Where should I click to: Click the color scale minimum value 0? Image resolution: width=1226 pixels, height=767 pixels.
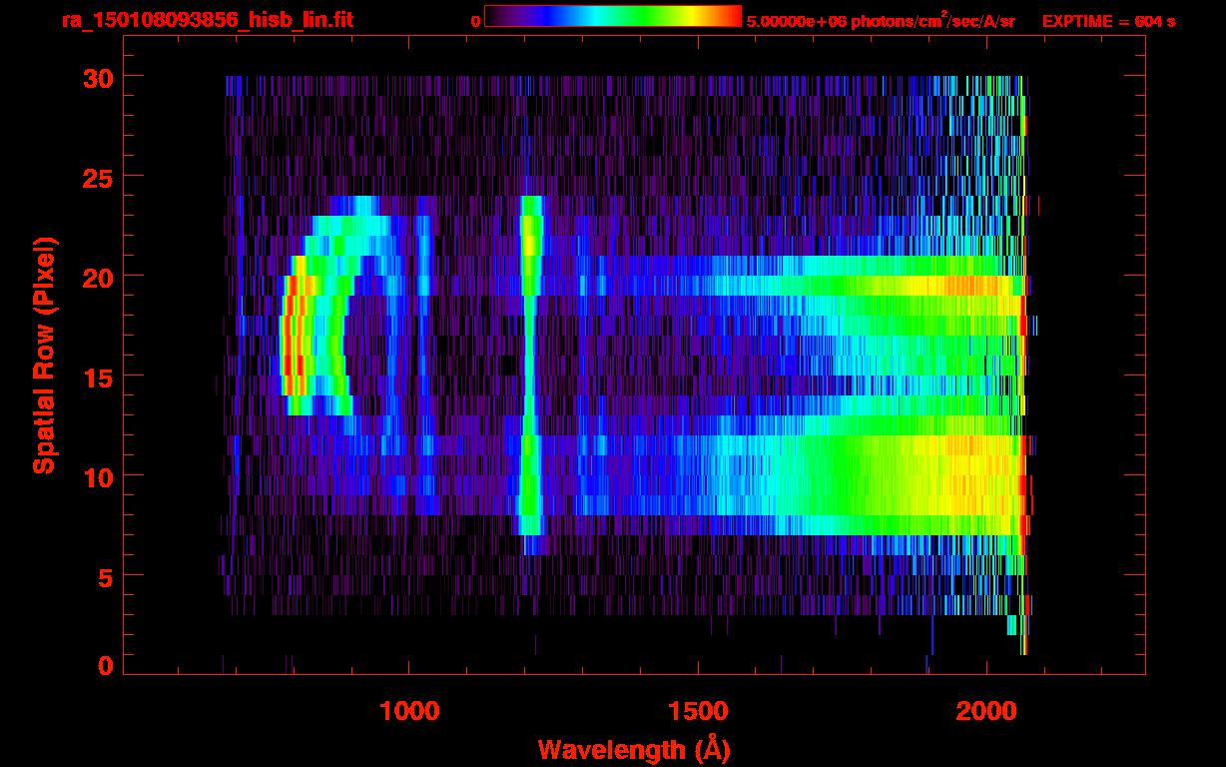(475, 21)
